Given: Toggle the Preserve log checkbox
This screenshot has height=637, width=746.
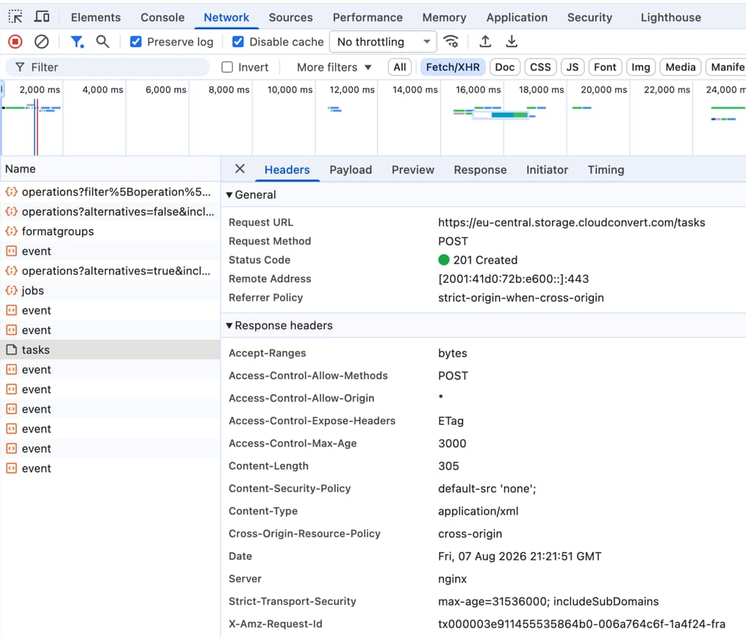Looking at the screenshot, I should [x=135, y=42].
